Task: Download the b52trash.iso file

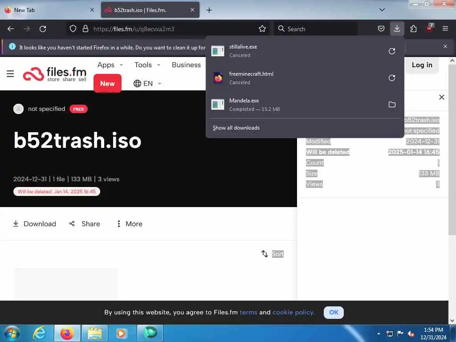Action: click(x=35, y=224)
